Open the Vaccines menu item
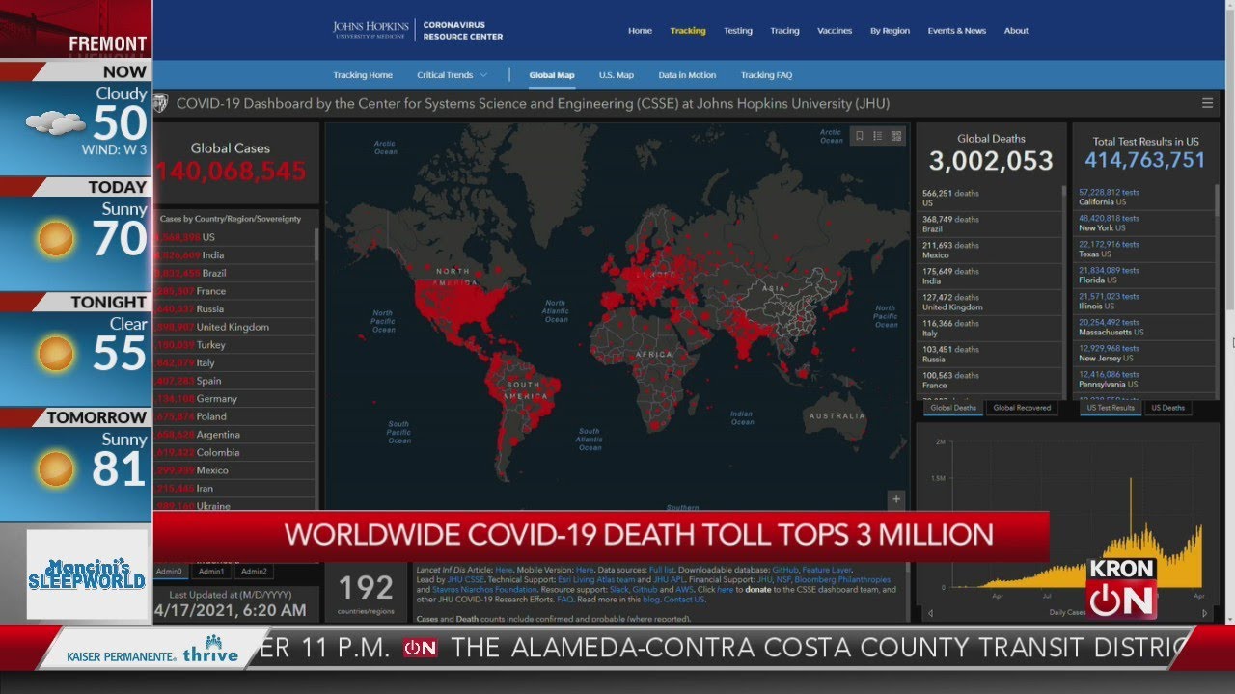This screenshot has height=694, width=1235. coord(835,31)
